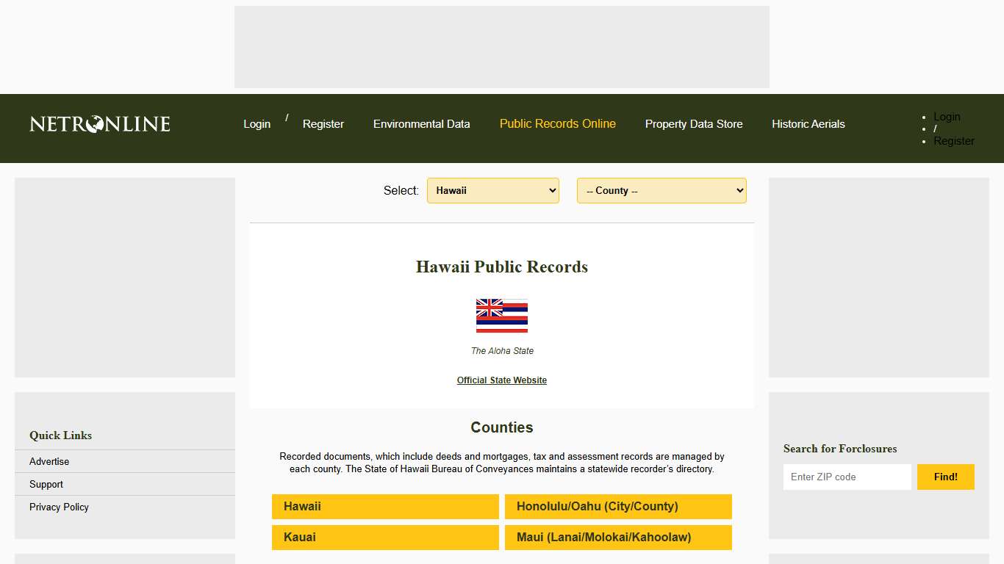Screen dimensions: 1004x564
Task: Navigate to Historic Aerials
Action: (808, 123)
